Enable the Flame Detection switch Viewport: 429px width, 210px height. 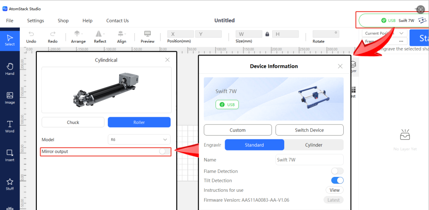tap(337, 171)
